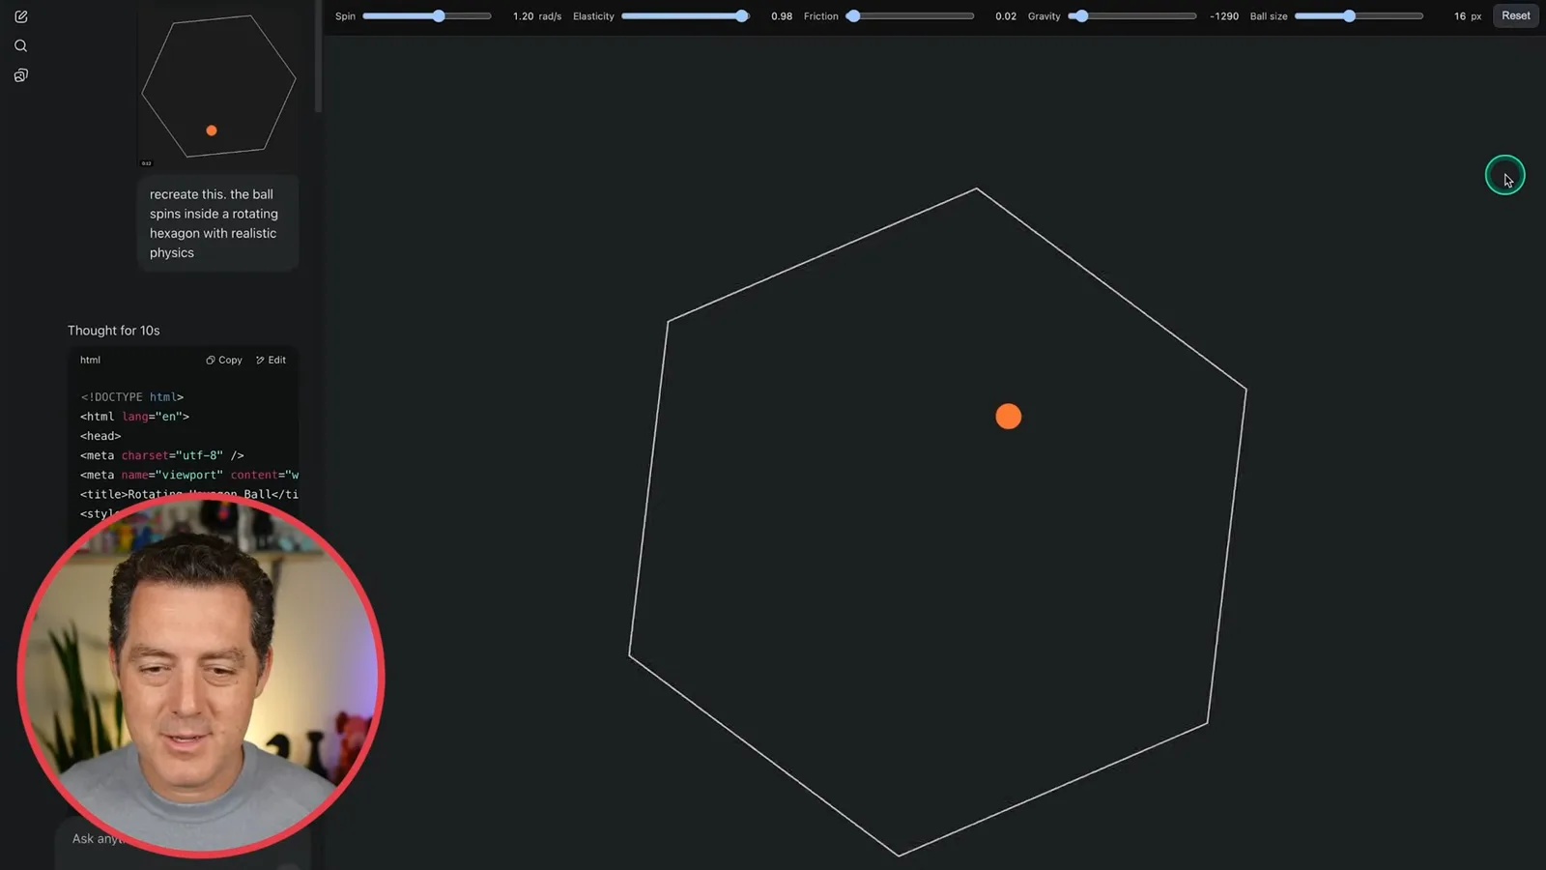Adjust the Elasticity slider handle
1546x870 pixels.
coord(741,16)
